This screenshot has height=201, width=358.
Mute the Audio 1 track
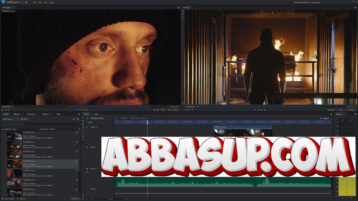point(87,169)
